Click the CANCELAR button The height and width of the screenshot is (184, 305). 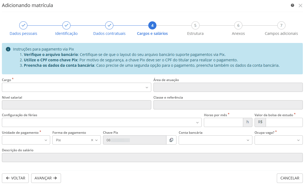pos(290,178)
